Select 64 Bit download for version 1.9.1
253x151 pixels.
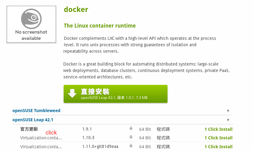point(145,129)
